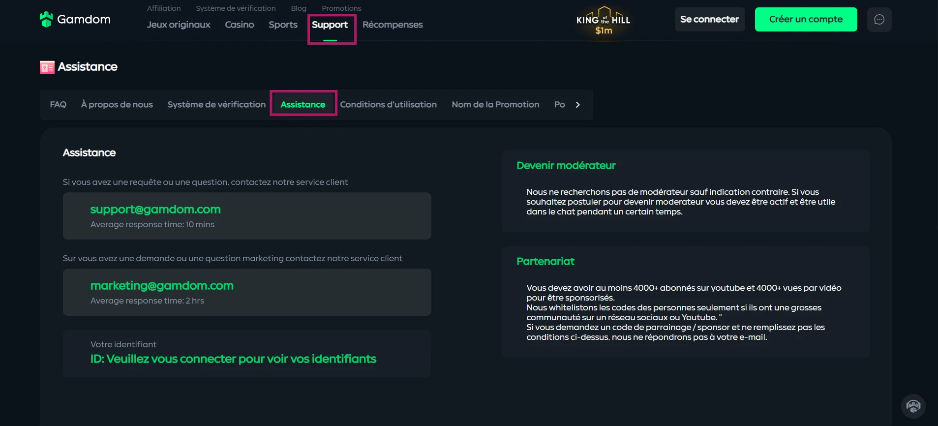Switch to the Nom de la Promotion tab
This screenshot has height=426, width=938.
[495, 105]
